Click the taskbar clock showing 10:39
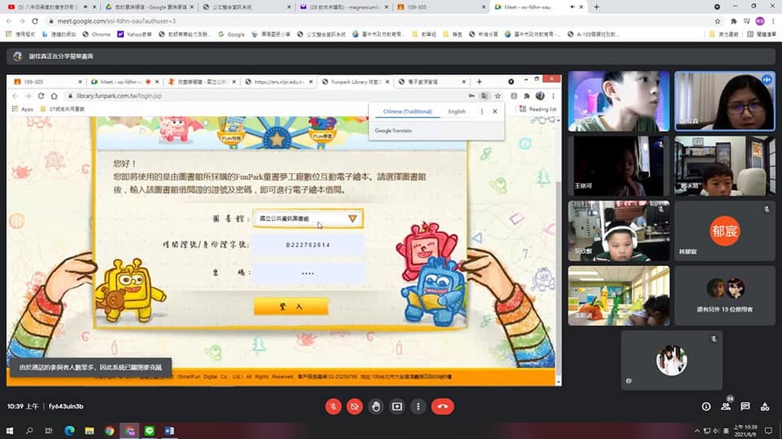This screenshot has width=782, height=439. (x=746, y=431)
